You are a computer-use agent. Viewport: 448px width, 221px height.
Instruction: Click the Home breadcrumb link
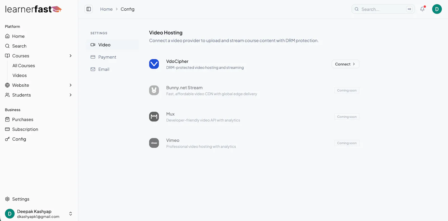pos(106,9)
